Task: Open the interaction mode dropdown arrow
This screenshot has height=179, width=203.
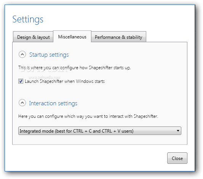Action: click(178, 131)
